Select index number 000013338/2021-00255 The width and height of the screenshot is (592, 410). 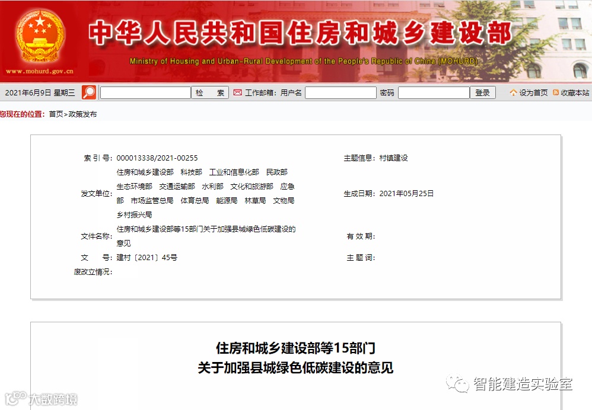[x=157, y=158]
